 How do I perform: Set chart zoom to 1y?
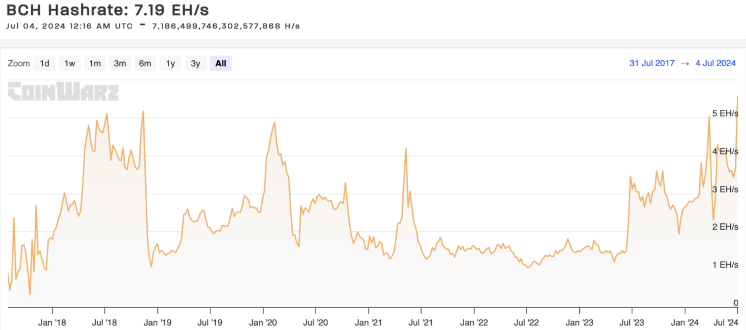pyautogui.click(x=171, y=63)
